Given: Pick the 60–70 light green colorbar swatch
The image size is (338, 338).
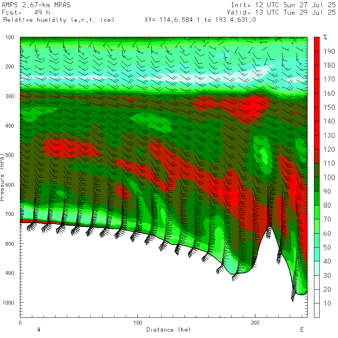Looking at the screenshot, I should click(317, 226).
